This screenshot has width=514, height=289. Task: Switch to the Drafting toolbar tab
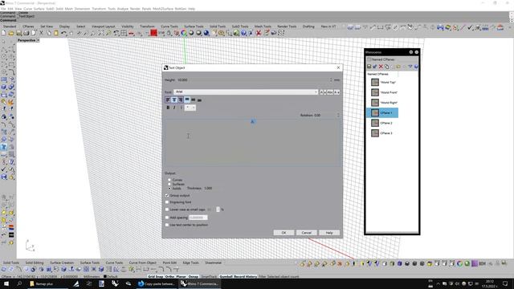(x=308, y=26)
